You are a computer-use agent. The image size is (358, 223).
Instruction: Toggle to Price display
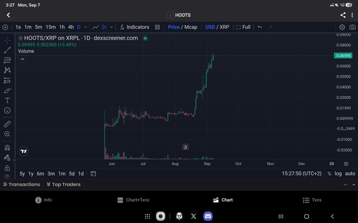pyautogui.click(x=174, y=27)
